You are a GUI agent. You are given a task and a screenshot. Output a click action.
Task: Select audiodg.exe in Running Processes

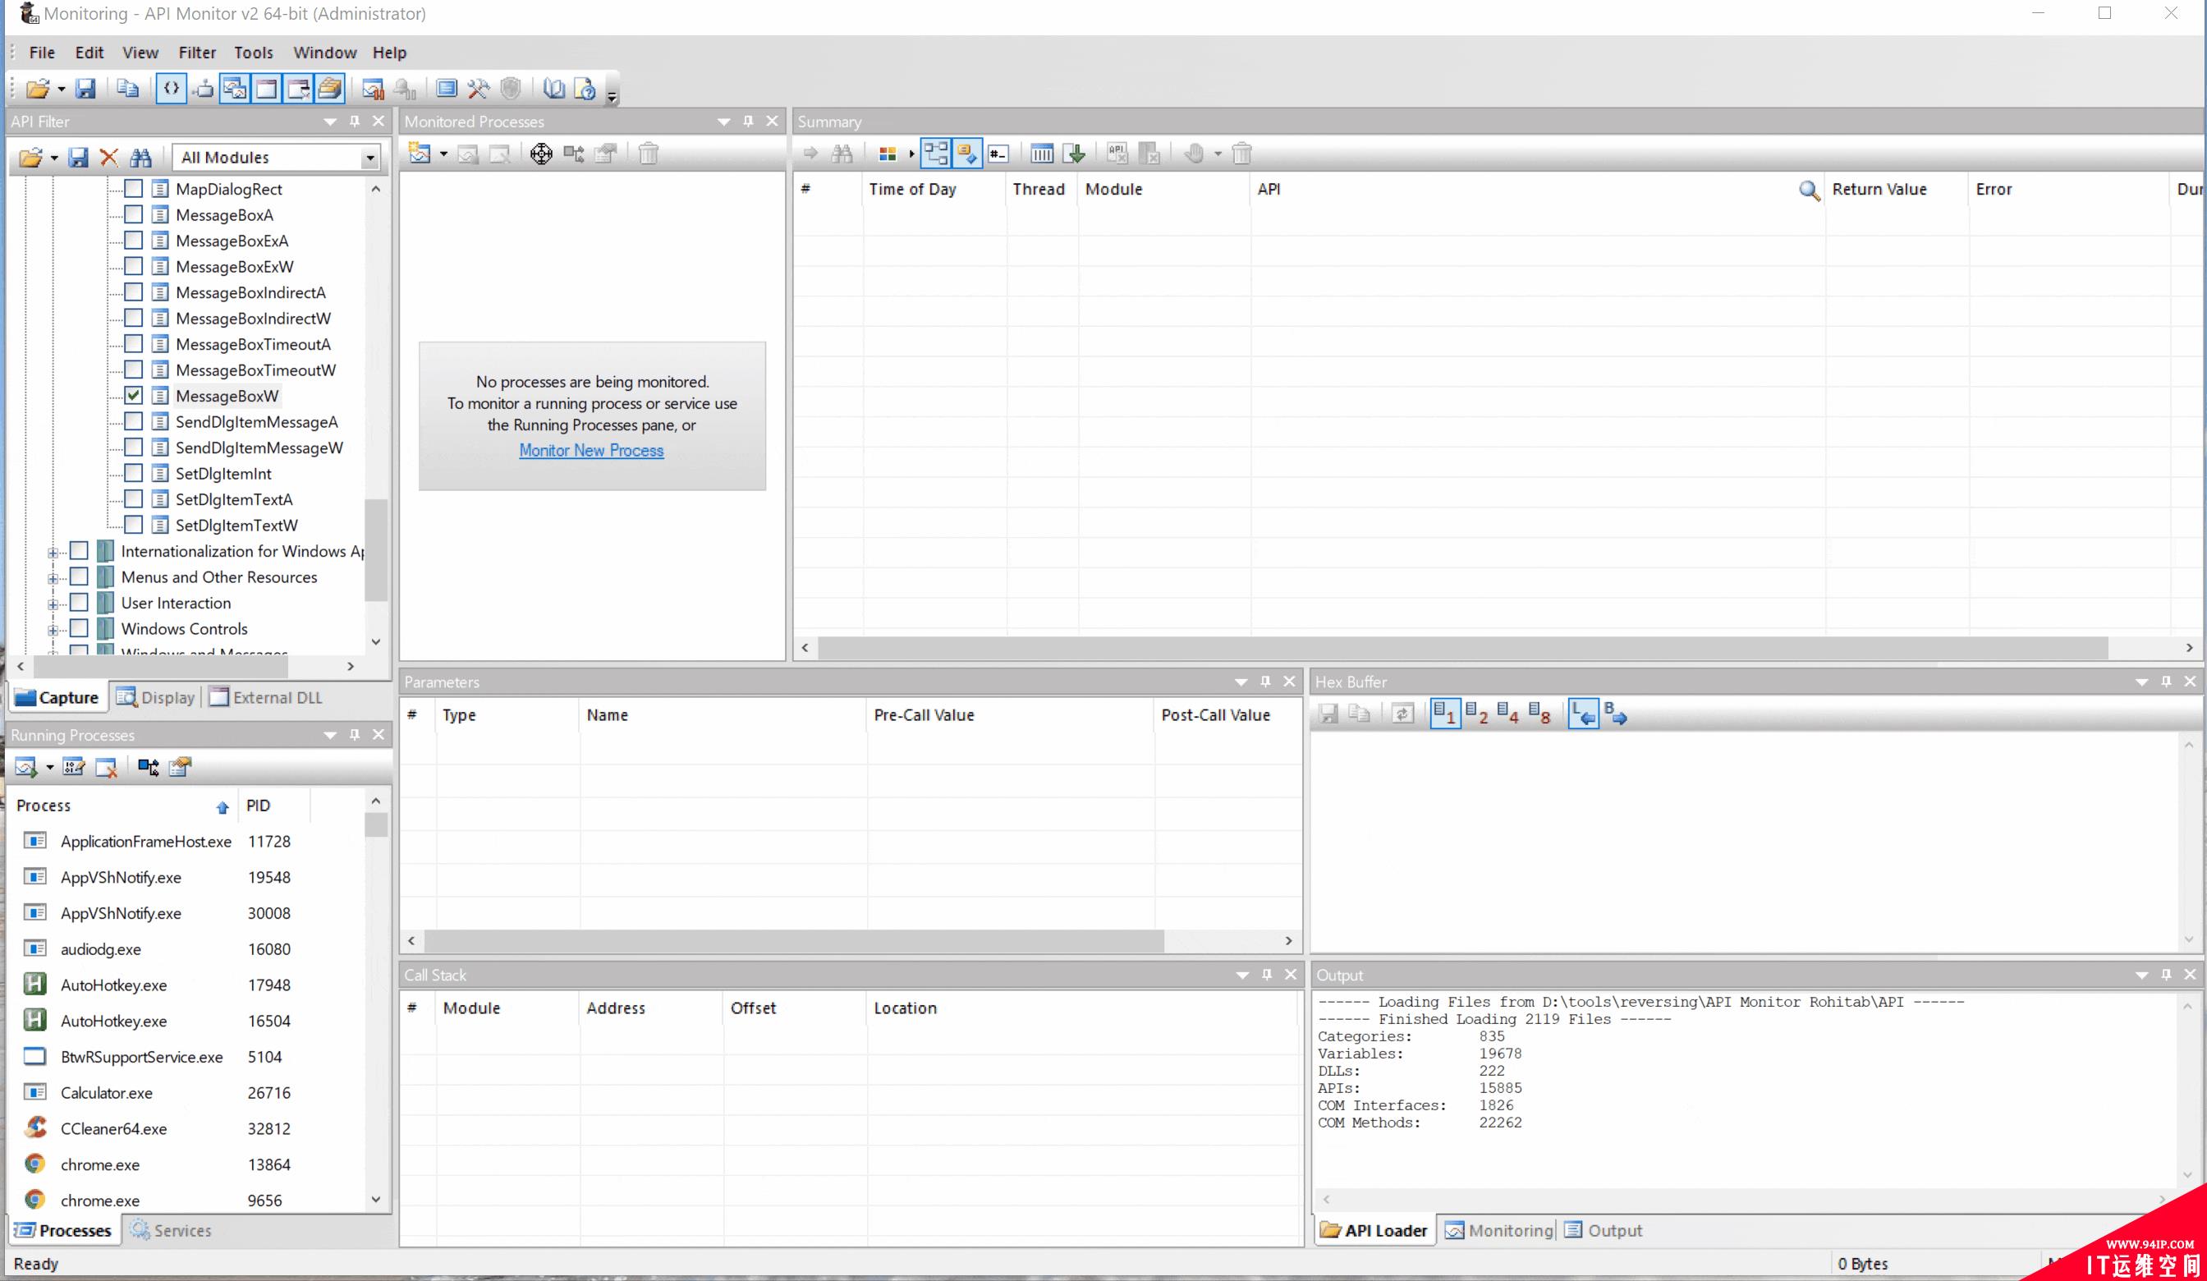coord(186,949)
